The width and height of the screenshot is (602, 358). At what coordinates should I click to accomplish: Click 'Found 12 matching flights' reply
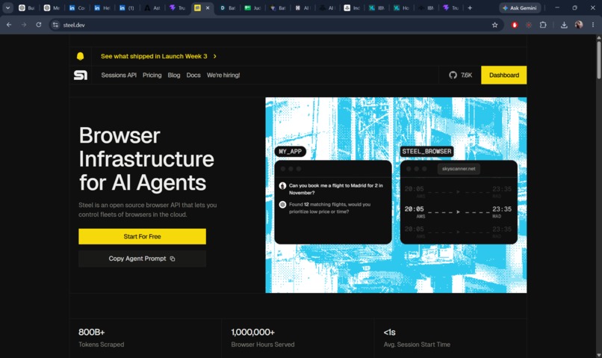[330, 209]
